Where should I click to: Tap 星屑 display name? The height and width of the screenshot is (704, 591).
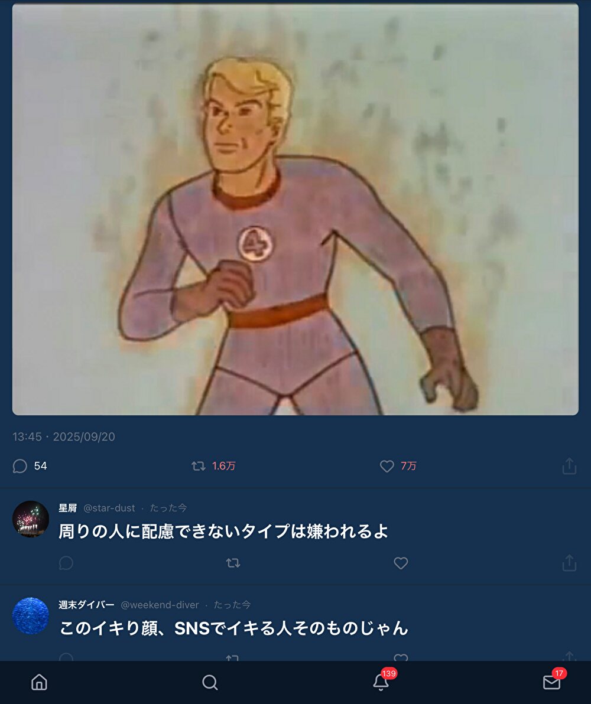[67, 508]
